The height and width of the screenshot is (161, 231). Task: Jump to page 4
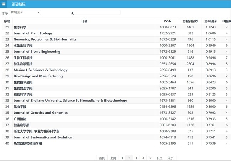pos(143,158)
